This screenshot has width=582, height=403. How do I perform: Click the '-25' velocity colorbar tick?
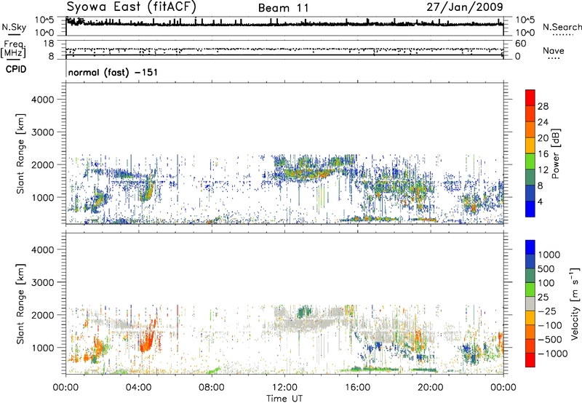click(x=546, y=311)
